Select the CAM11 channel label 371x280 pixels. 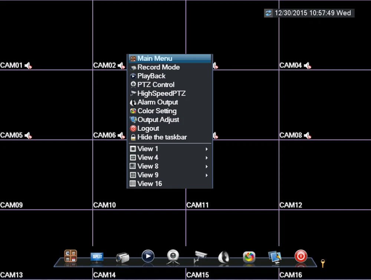[x=198, y=205]
